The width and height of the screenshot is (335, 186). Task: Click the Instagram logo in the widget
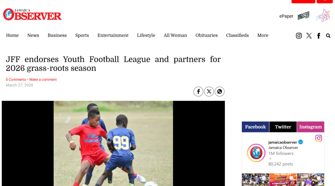coord(319,138)
